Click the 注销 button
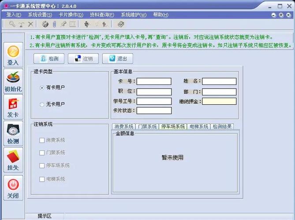 tap(83, 59)
